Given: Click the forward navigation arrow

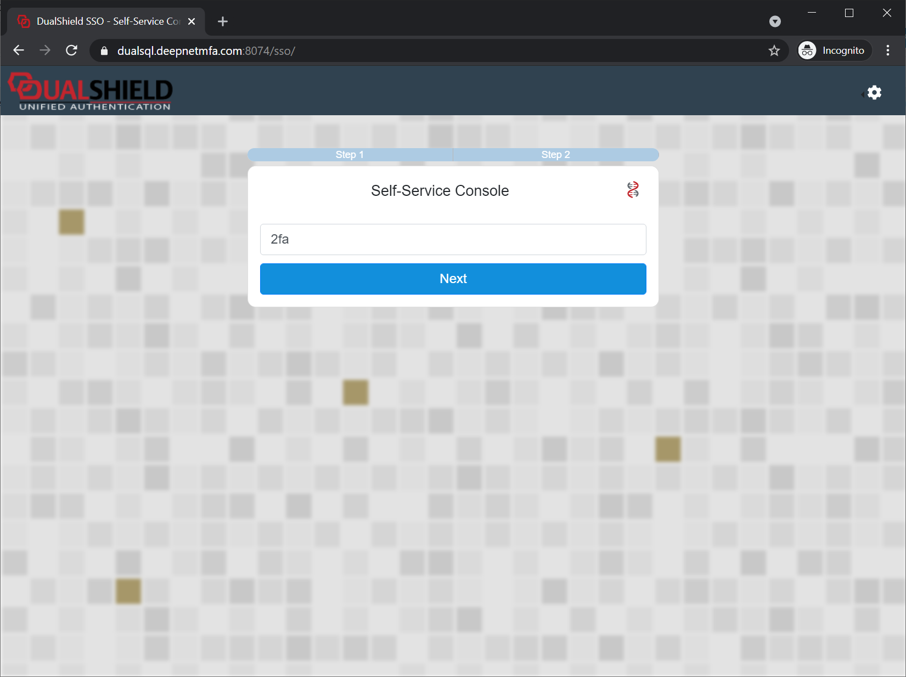Looking at the screenshot, I should point(45,51).
